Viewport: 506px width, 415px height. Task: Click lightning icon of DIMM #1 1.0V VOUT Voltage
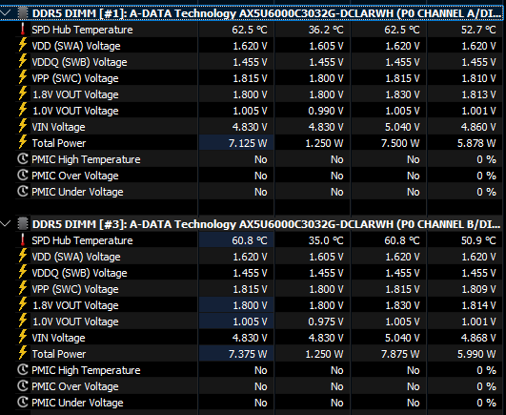23,110
